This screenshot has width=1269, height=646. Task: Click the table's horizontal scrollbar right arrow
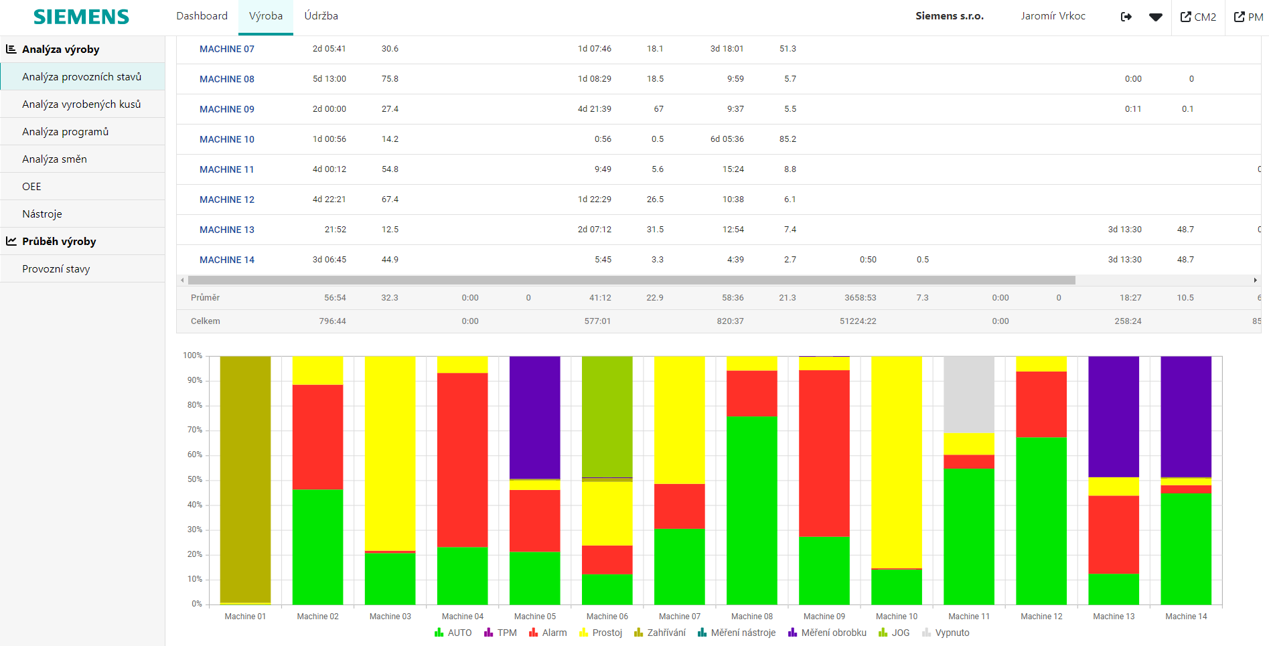tap(1255, 280)
